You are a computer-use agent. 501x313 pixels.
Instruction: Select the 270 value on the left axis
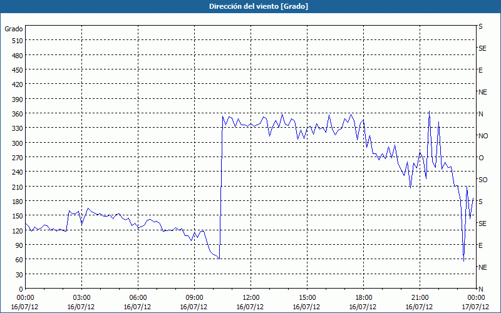(x=18, y=158)
